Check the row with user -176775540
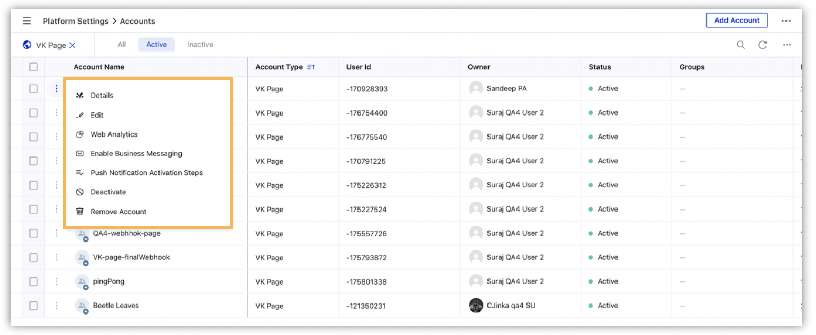 coord(34,137)
